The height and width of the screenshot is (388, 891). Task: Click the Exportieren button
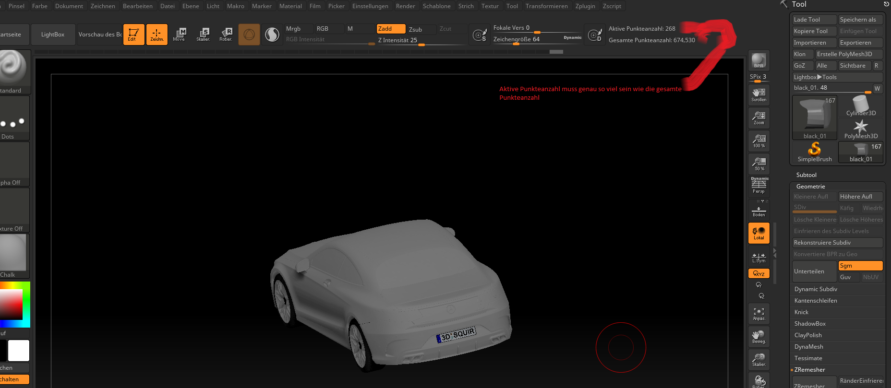click(860, 43)
